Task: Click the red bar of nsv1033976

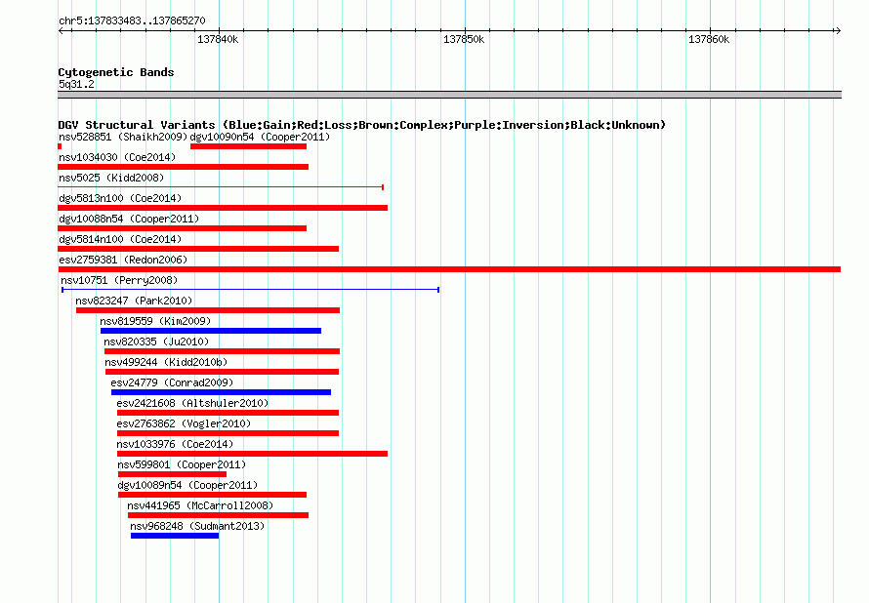Action: 252,454
